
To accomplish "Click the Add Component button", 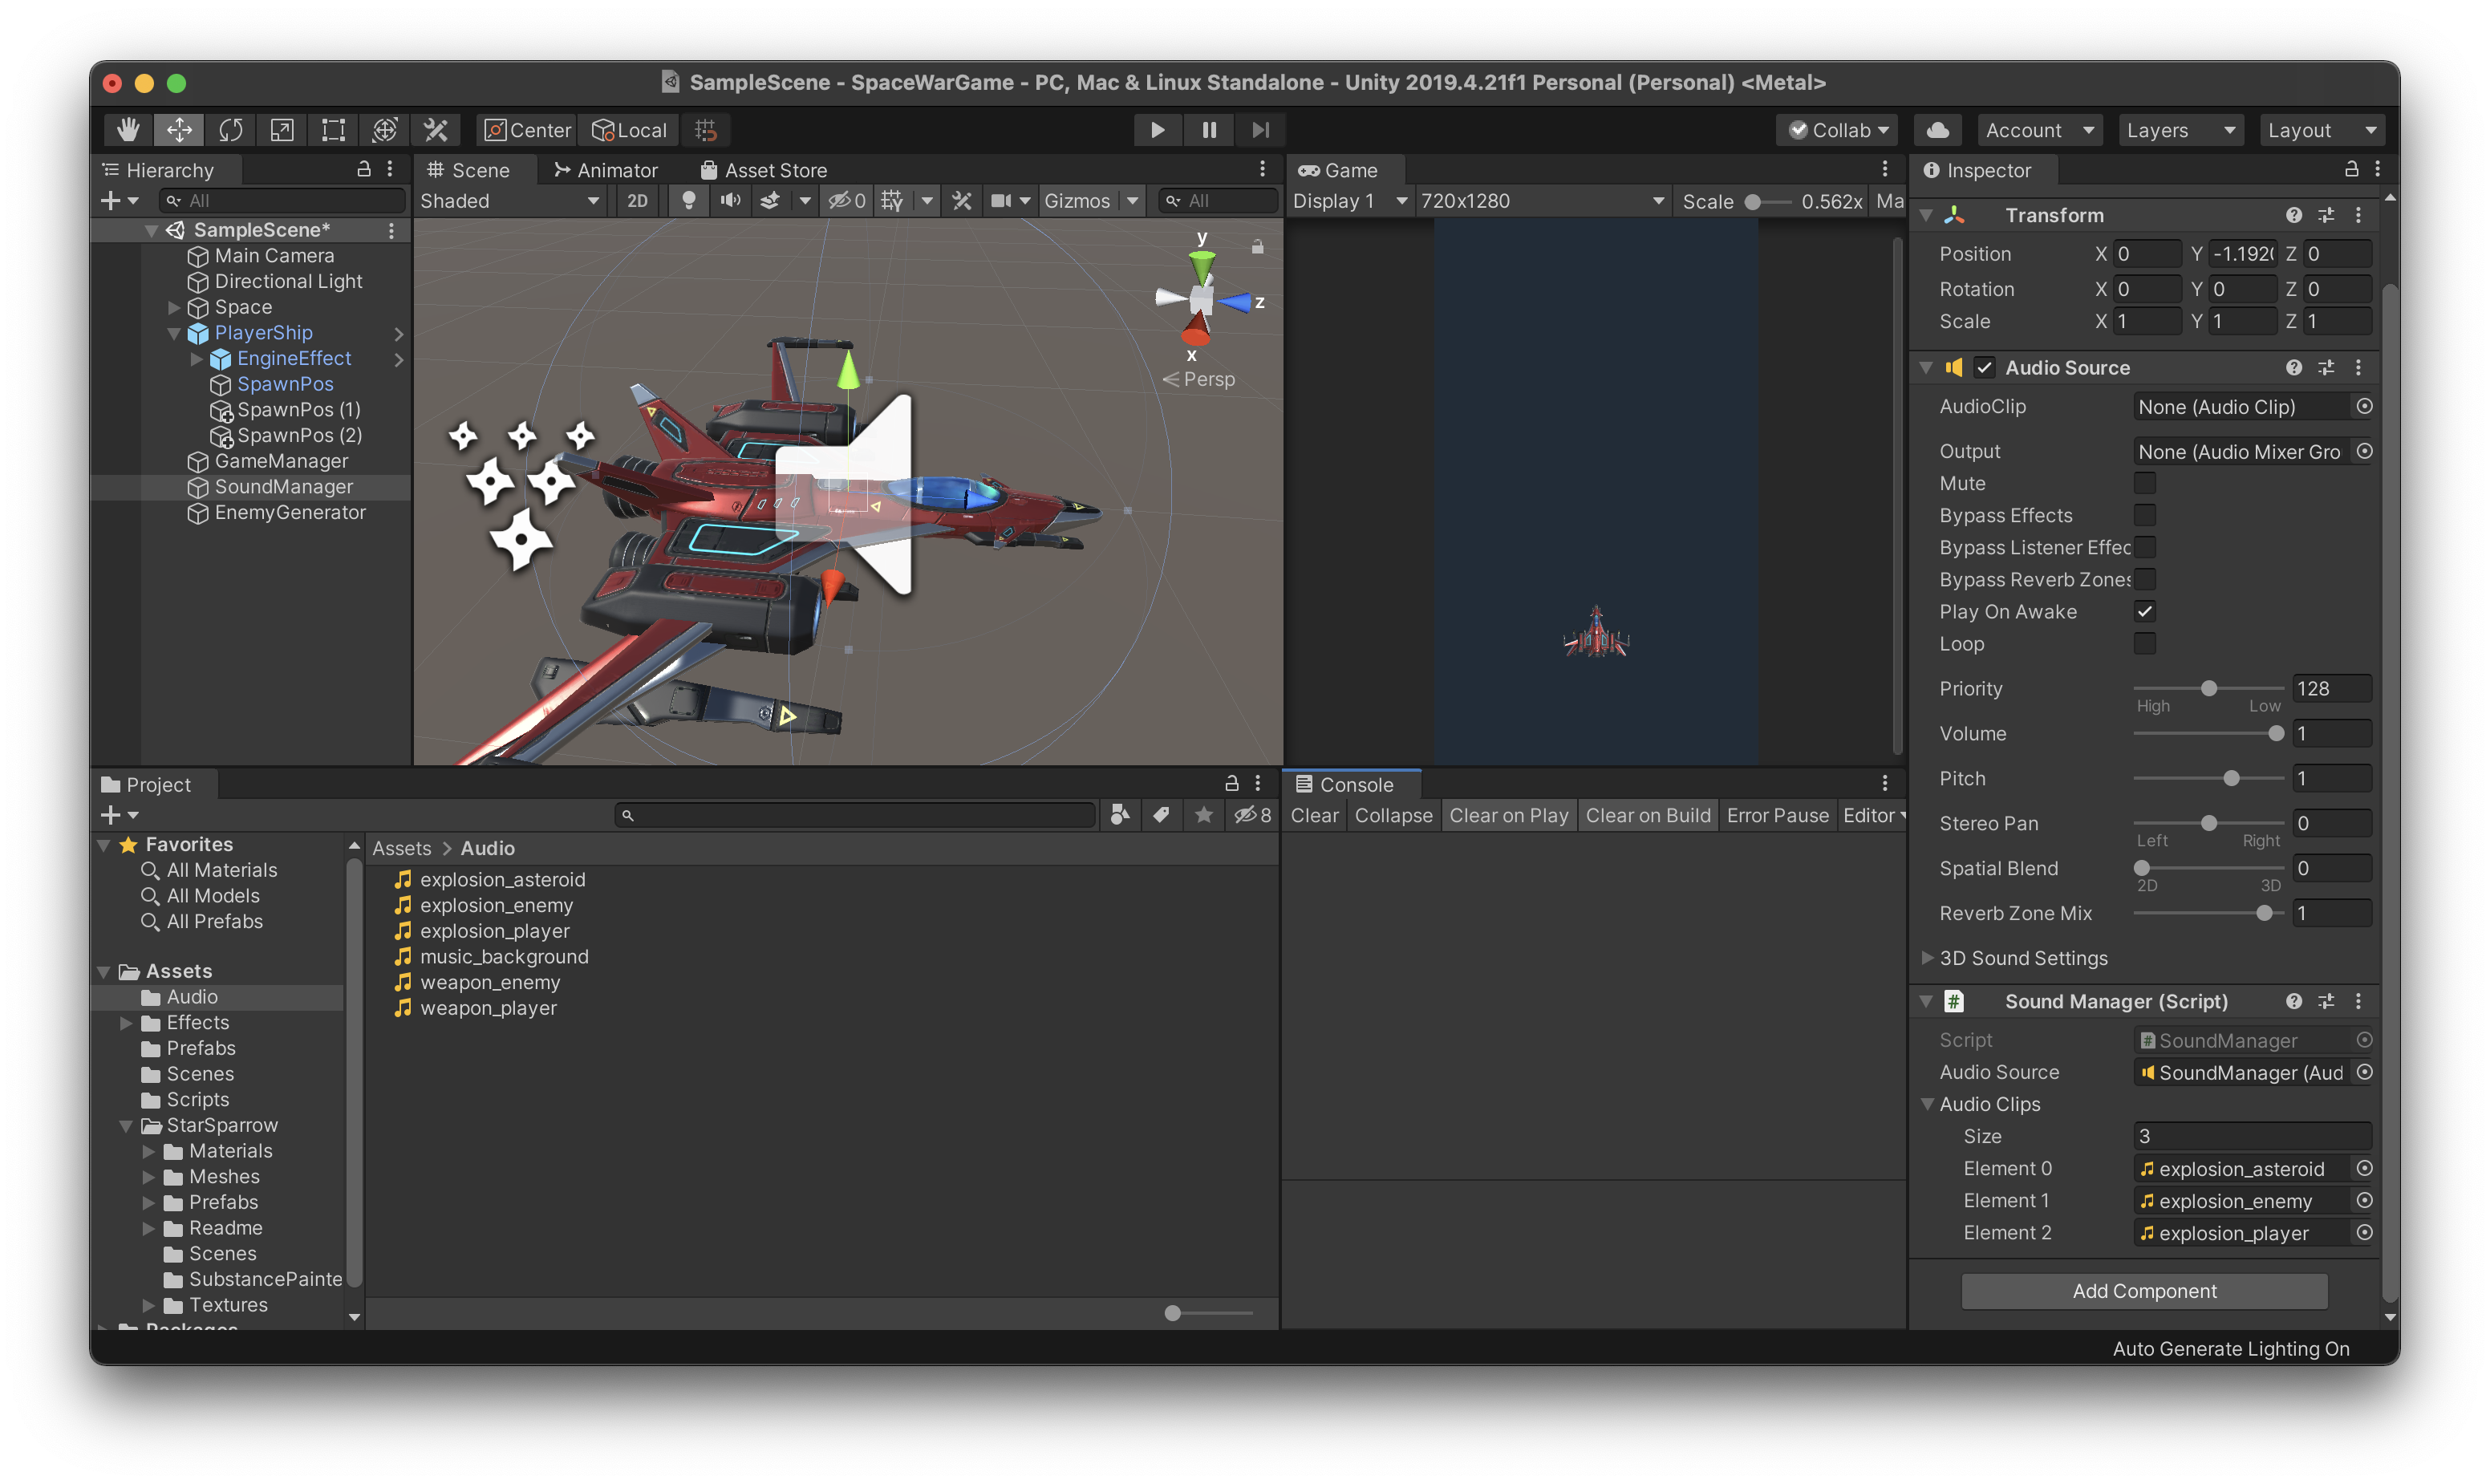I will tap(2144, 1291).
